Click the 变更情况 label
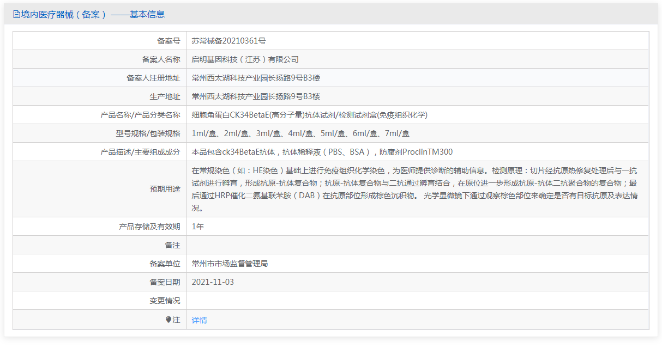The width and height of the screenshot is (662, 348). pos(165,301)
